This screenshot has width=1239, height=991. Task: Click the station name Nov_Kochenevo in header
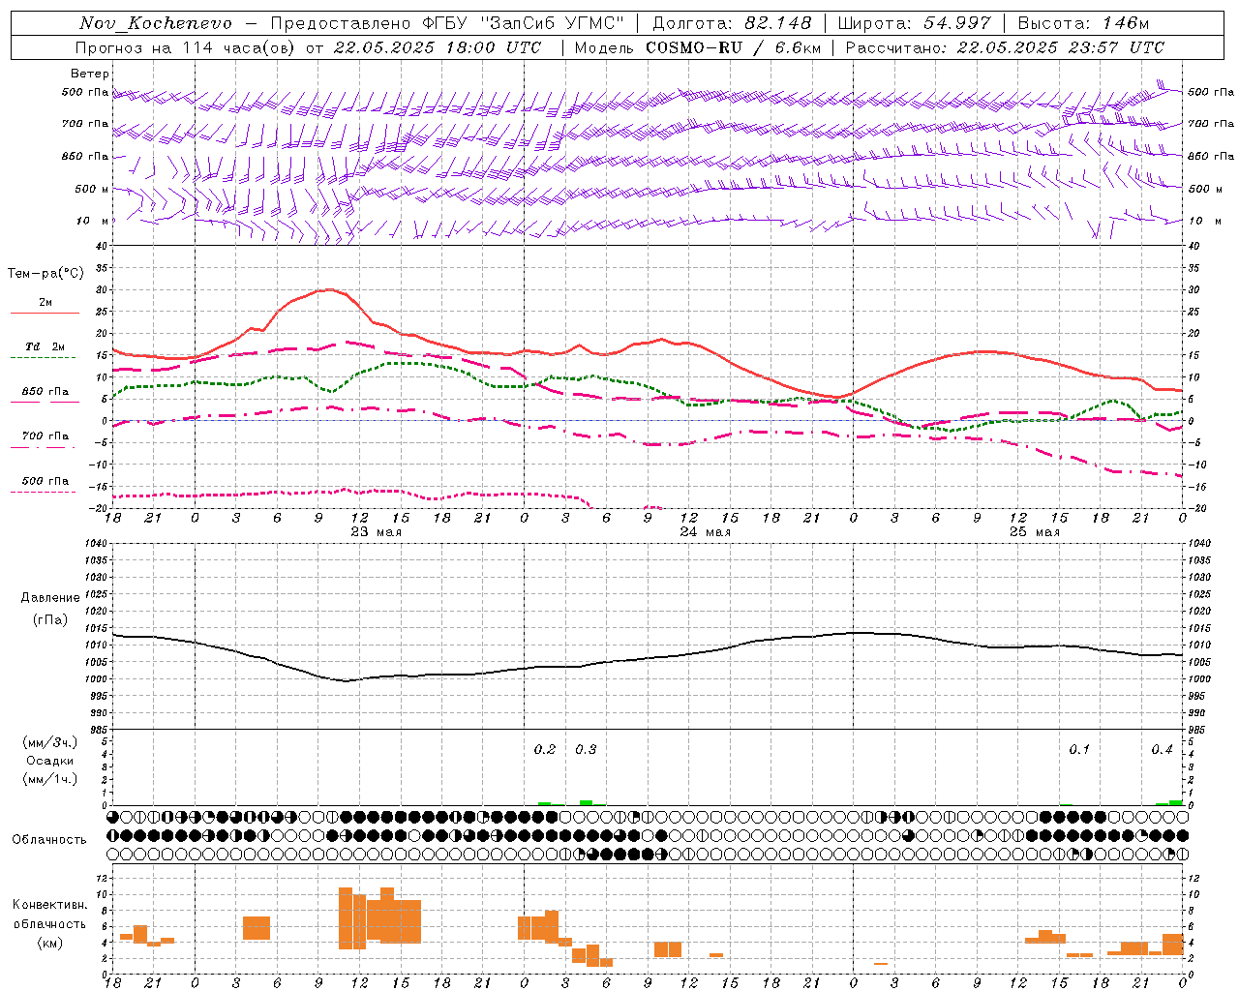156,23
